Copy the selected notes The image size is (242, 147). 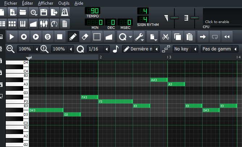pos(178,37)
